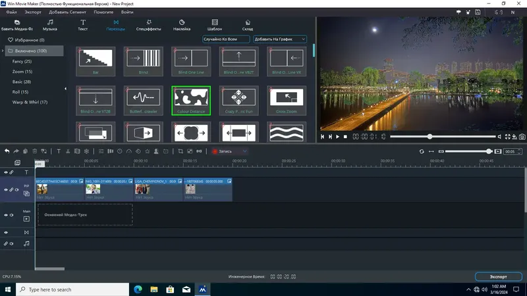Click the Экспорт button at bottom right

tap(498, 276)
